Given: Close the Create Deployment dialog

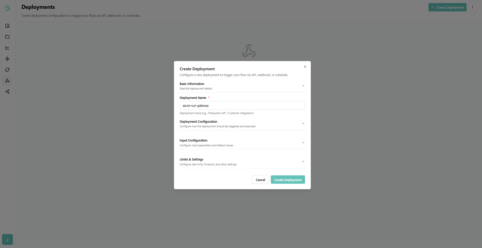Looking at the screenshot, I should coord(305,67).
